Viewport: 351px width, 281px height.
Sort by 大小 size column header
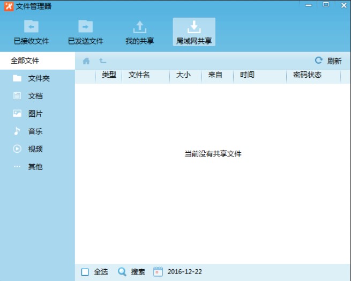[x=183, y=75]
